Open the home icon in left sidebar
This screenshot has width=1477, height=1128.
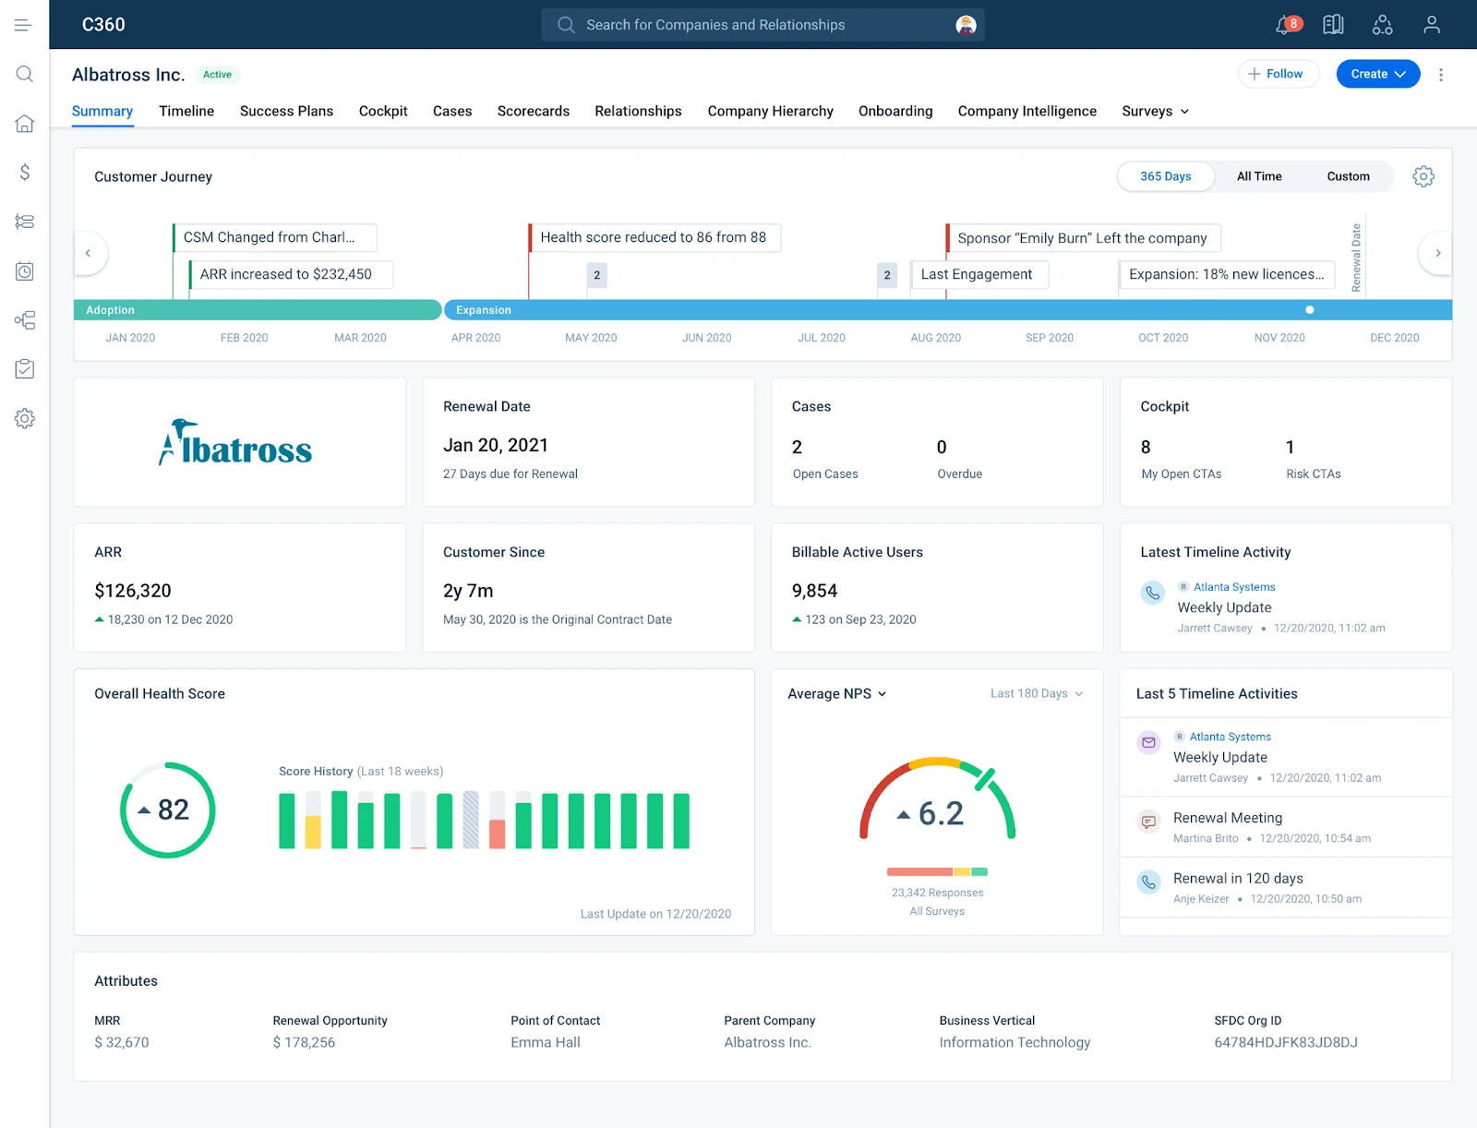[24, 123]
